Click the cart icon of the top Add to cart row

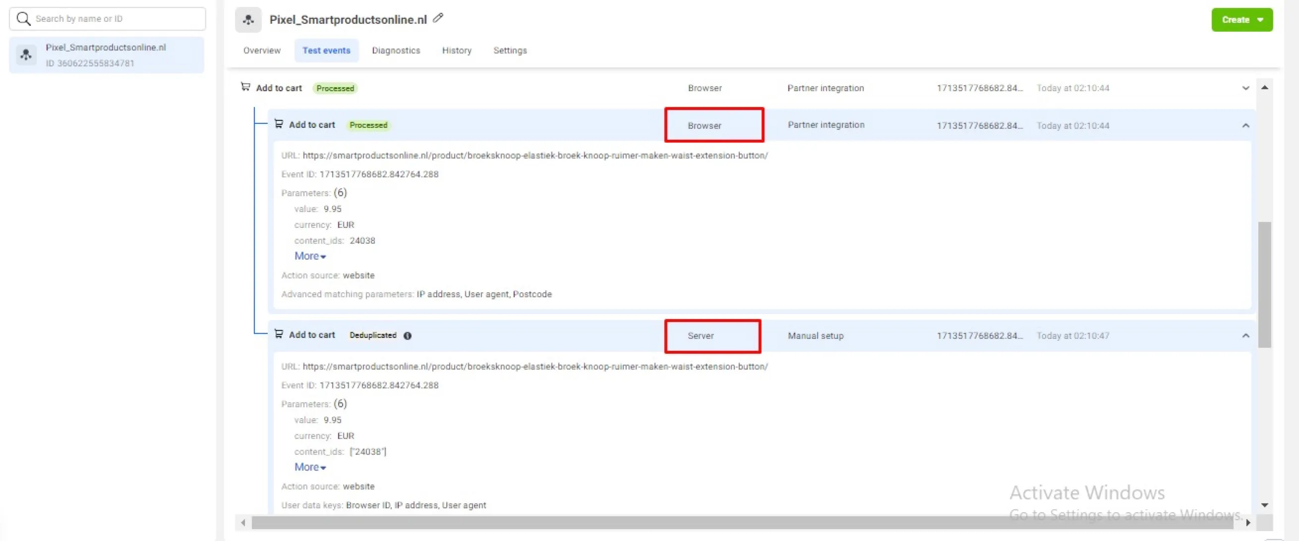coord(245,87)
